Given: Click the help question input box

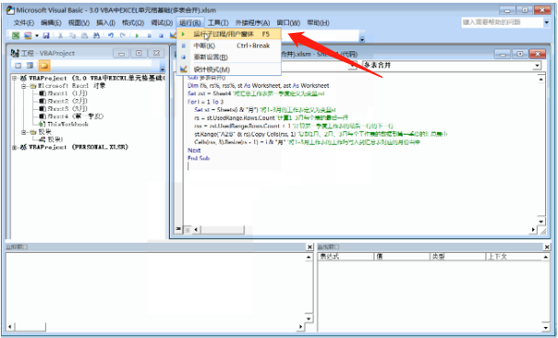Looking at the screenshot, I should [502, 22].
